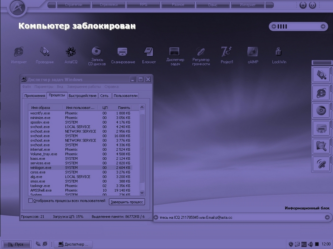Click the info block right arrow

point(327,217)
